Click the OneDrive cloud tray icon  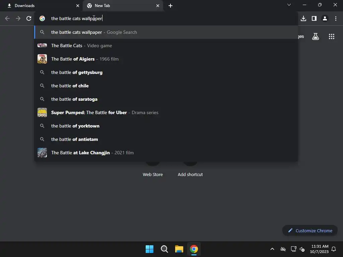(283, 249)
